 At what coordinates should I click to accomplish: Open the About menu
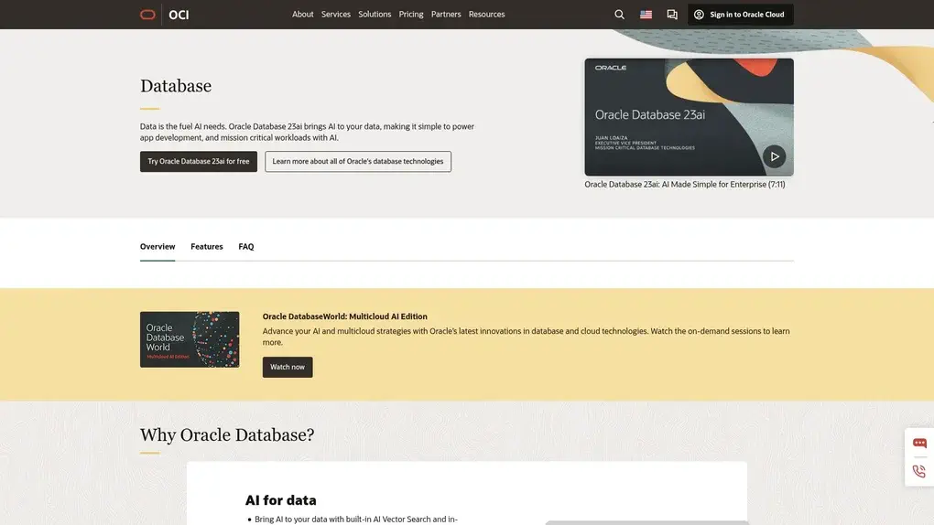(302, 15)
